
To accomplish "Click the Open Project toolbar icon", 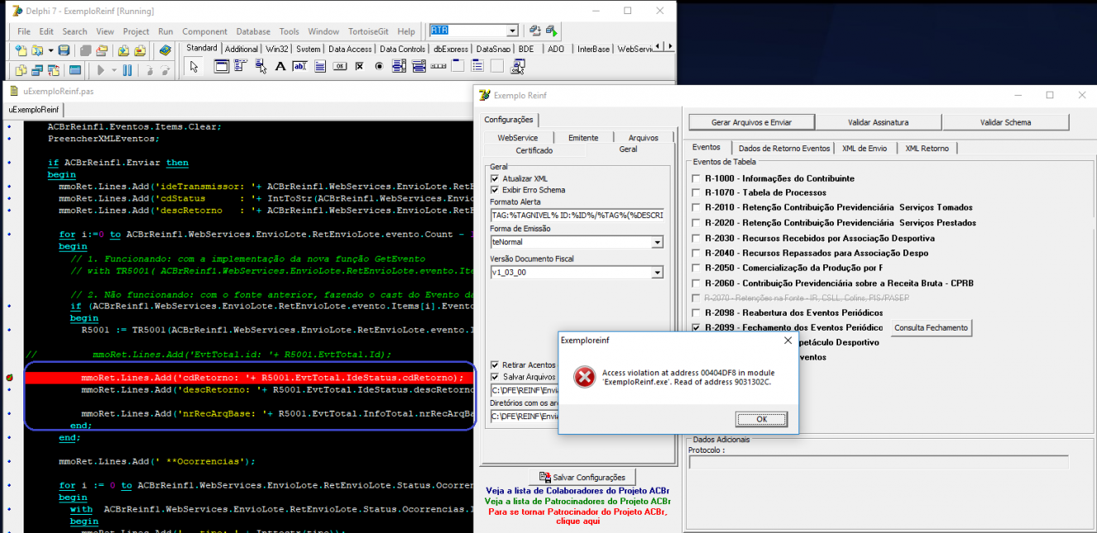I will click(x=103, y=50).
